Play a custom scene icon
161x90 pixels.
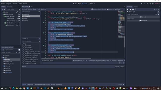(153, 4)
